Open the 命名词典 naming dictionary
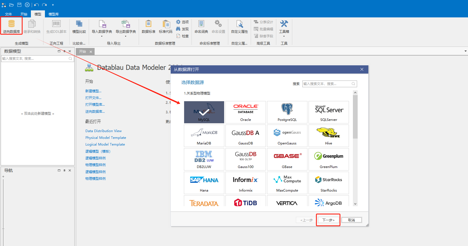Image resolution: width=468 pixels, height=246 pixels. click(201, 26)
